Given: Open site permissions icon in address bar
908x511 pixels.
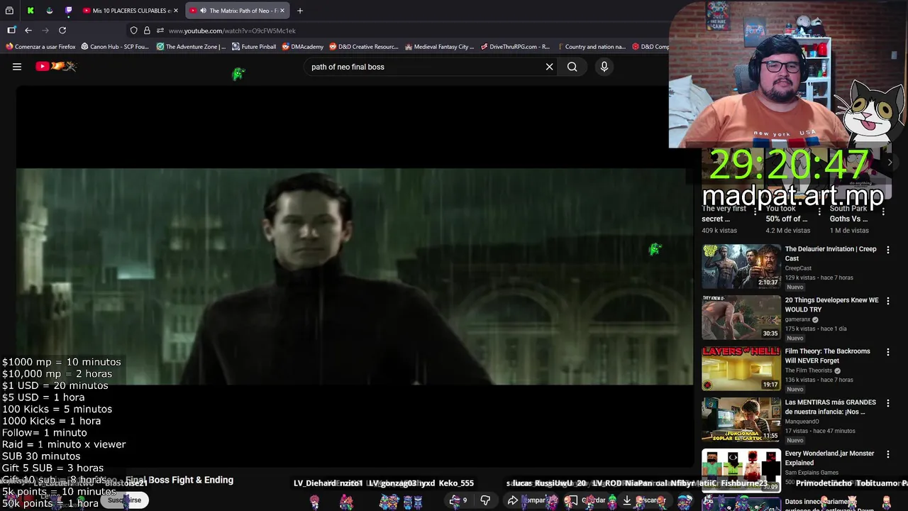Looking at the screenshot, I should pyautogui.click(x=160, y=31).
